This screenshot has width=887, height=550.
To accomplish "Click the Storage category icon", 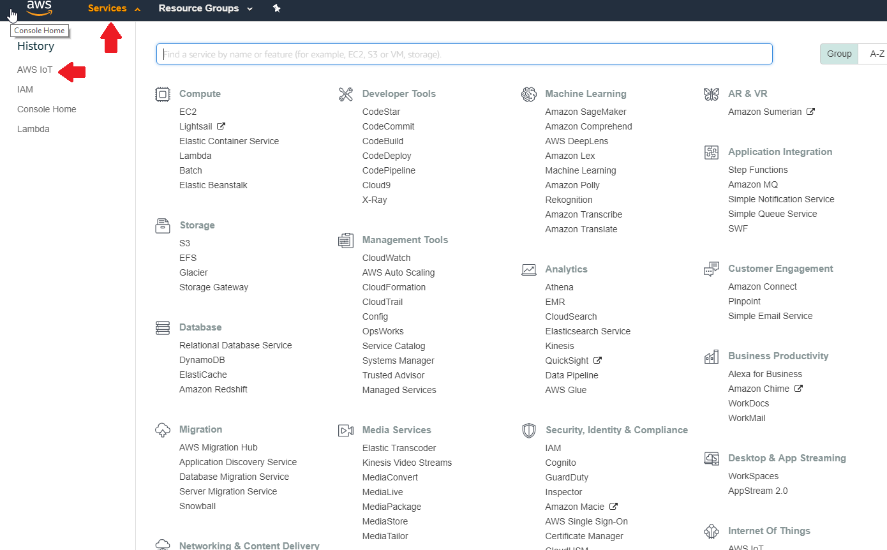I will (x=163, y=226).
